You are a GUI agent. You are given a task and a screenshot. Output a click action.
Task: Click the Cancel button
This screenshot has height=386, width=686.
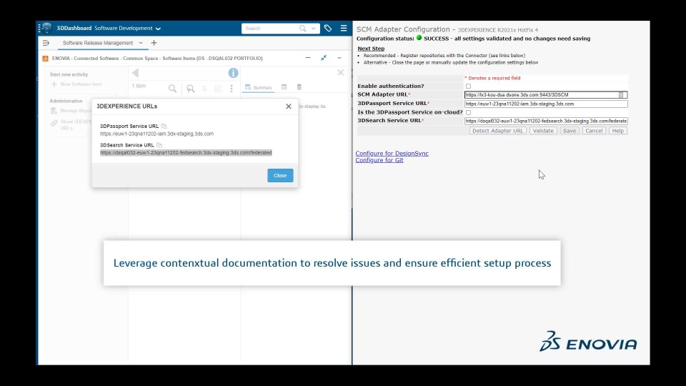point(594,131)
